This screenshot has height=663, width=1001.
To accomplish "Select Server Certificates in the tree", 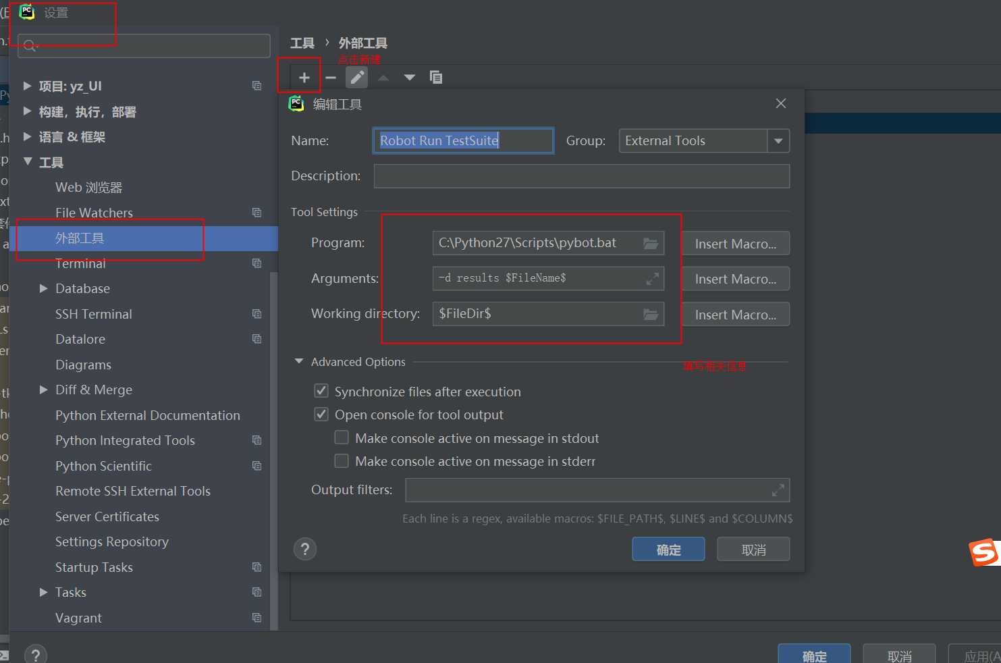I will [107, 516].
